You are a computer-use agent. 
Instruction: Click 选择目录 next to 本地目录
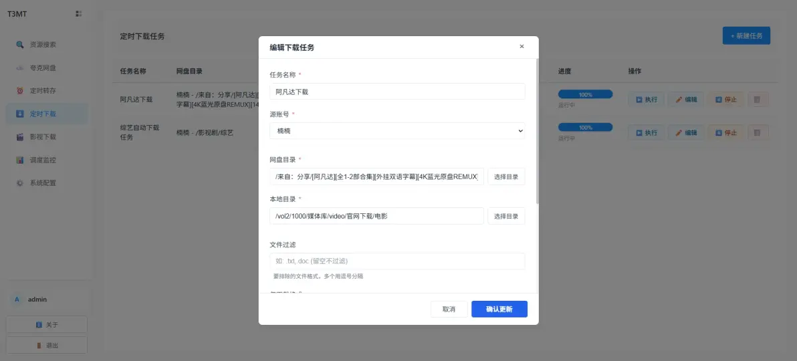coord(506,215)
